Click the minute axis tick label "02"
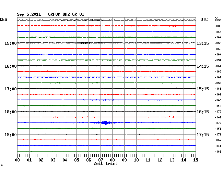The height and width of the screenshot is (169, 223). coord(41,160)
